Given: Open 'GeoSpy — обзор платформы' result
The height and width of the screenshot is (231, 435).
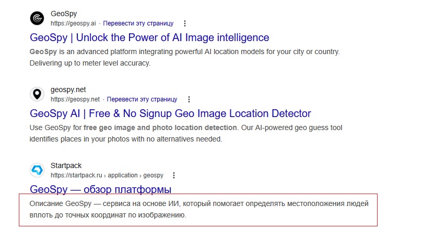Looking at the screenshot, I should 100,189.
